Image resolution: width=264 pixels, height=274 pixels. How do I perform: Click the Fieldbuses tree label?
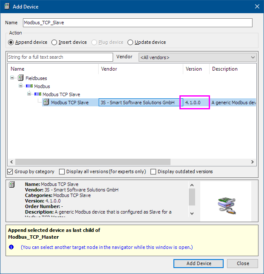(x=36, y=78)
